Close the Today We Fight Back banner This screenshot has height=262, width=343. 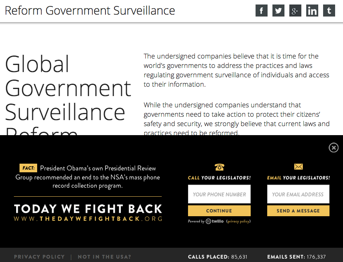334,148
